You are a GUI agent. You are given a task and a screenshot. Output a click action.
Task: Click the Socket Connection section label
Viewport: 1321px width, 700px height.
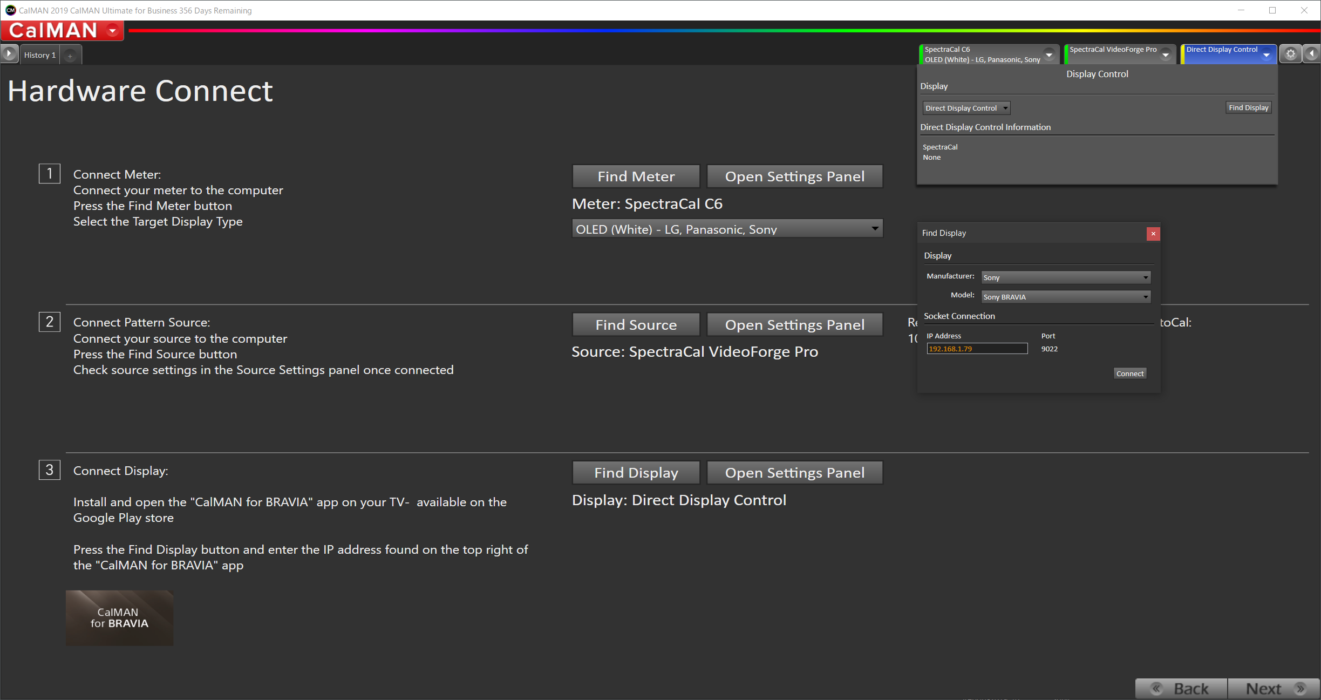coord(959,316)
